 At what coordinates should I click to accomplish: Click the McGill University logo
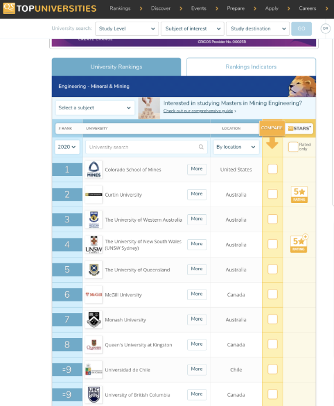pos(94,294)
